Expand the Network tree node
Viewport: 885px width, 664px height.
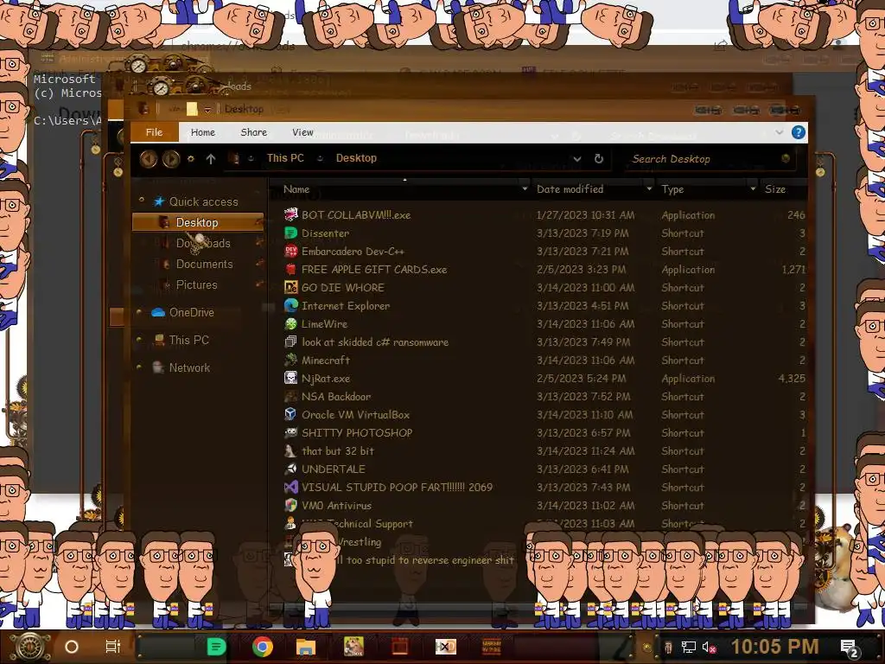pyautogui.click(x=139, y=367)
